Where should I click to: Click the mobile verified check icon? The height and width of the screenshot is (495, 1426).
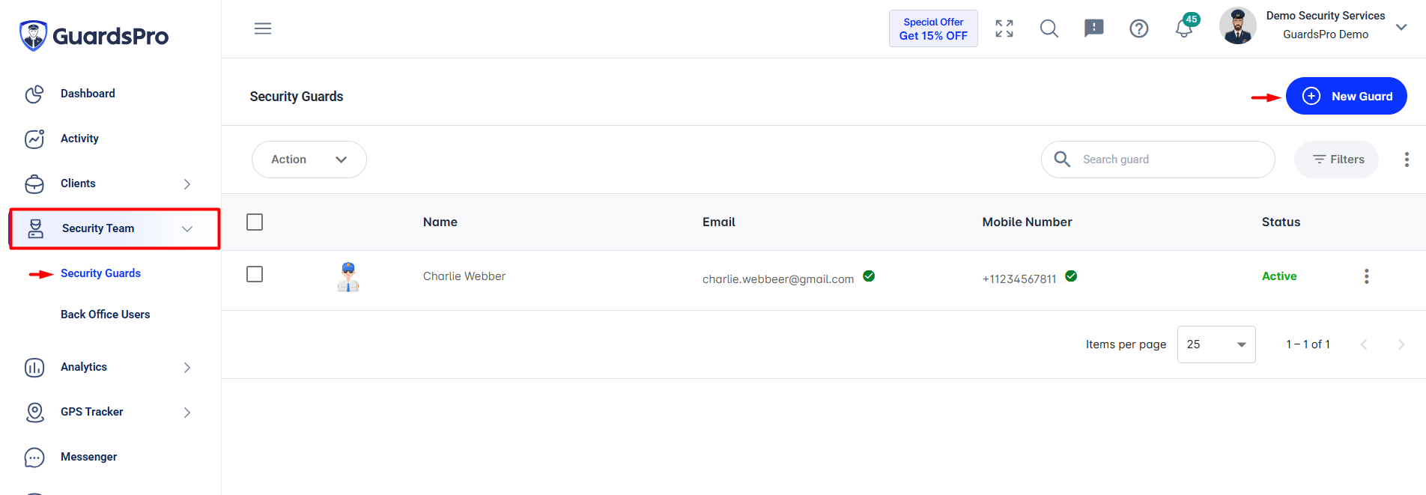1071,276
